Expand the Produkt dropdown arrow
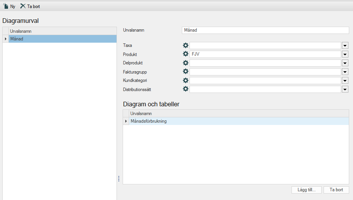This screenshot has width=353, height=200. [x=345, y=54]
